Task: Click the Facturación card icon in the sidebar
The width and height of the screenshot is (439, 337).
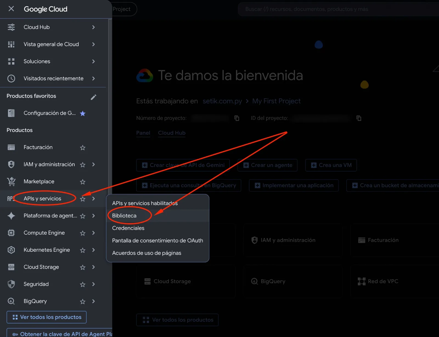Action: coord(11,147)
